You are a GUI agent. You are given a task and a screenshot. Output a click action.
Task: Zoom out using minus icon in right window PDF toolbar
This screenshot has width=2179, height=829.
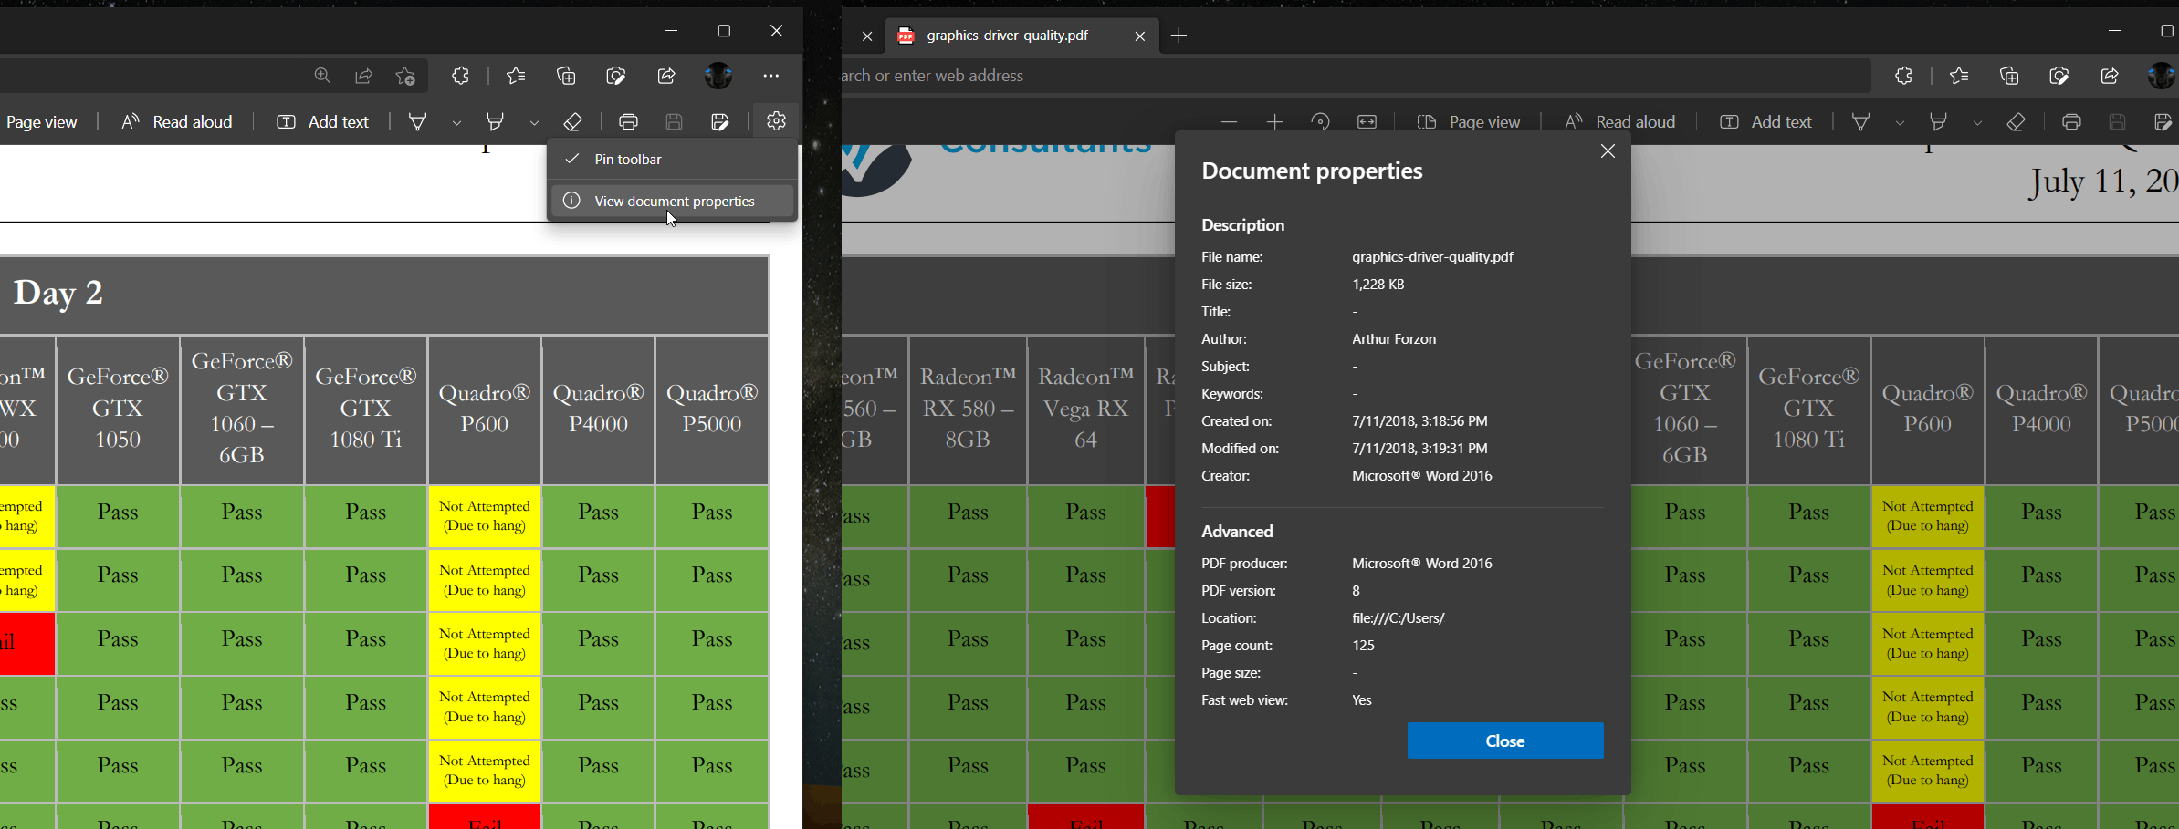pos(1229,121)
